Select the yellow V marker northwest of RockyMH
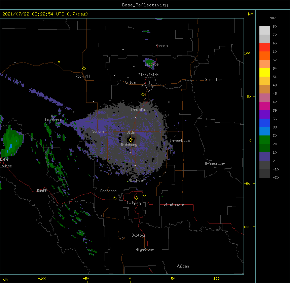290x283 pixels. coord(59,62)
